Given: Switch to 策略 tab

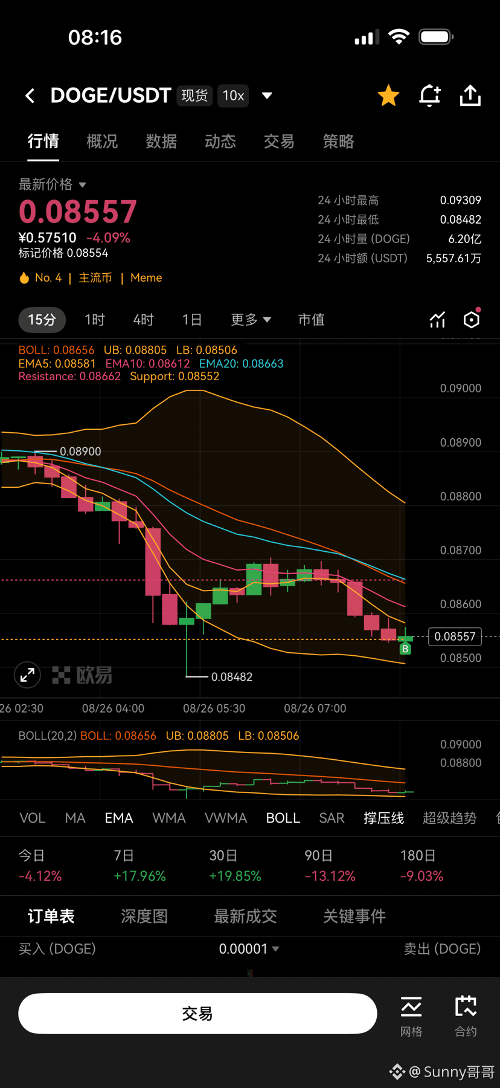Looking at the screenshot, I should click(338, 141).
